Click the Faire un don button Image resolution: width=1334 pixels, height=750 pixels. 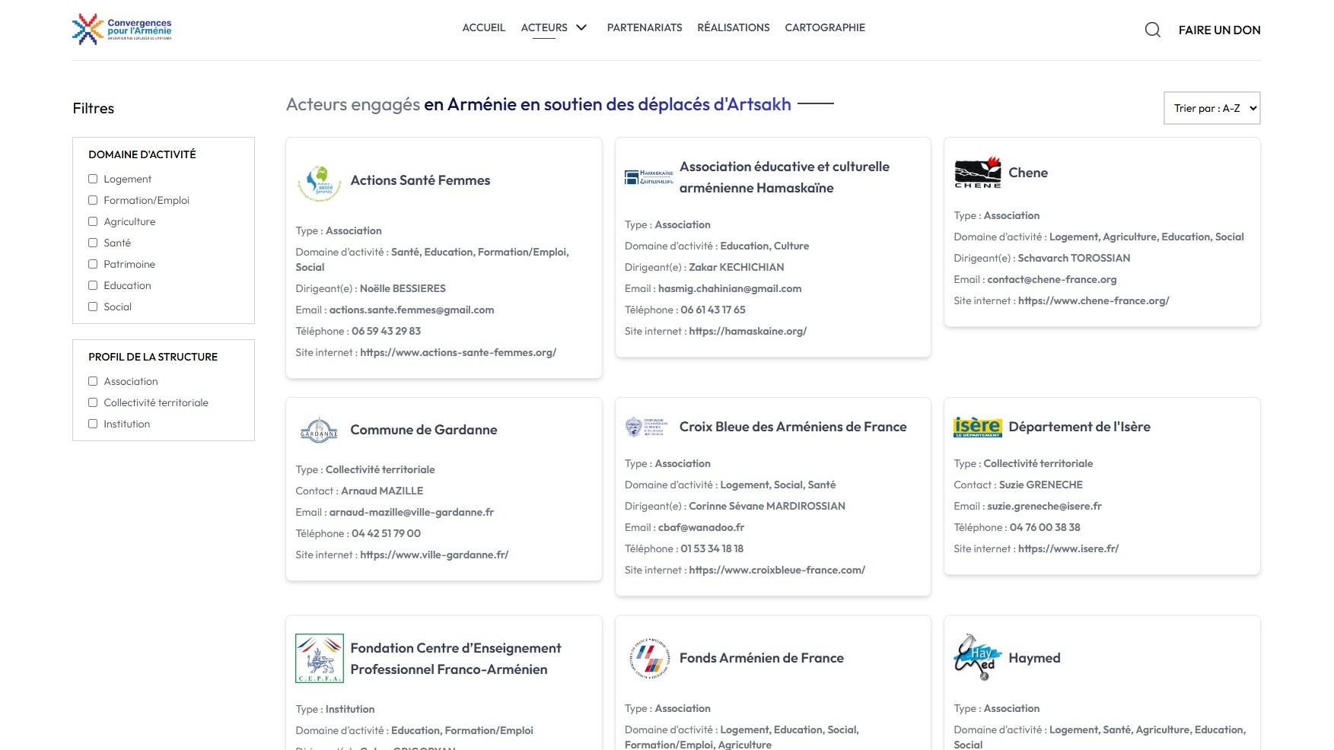coord(1219,30)
